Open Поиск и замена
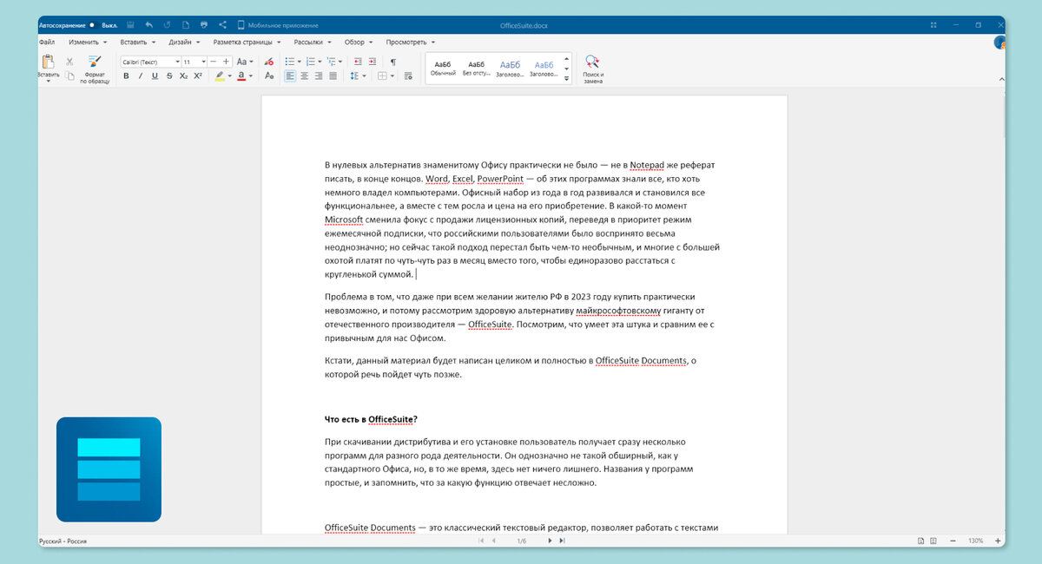 pyautogui.click(x=593, y=69)
